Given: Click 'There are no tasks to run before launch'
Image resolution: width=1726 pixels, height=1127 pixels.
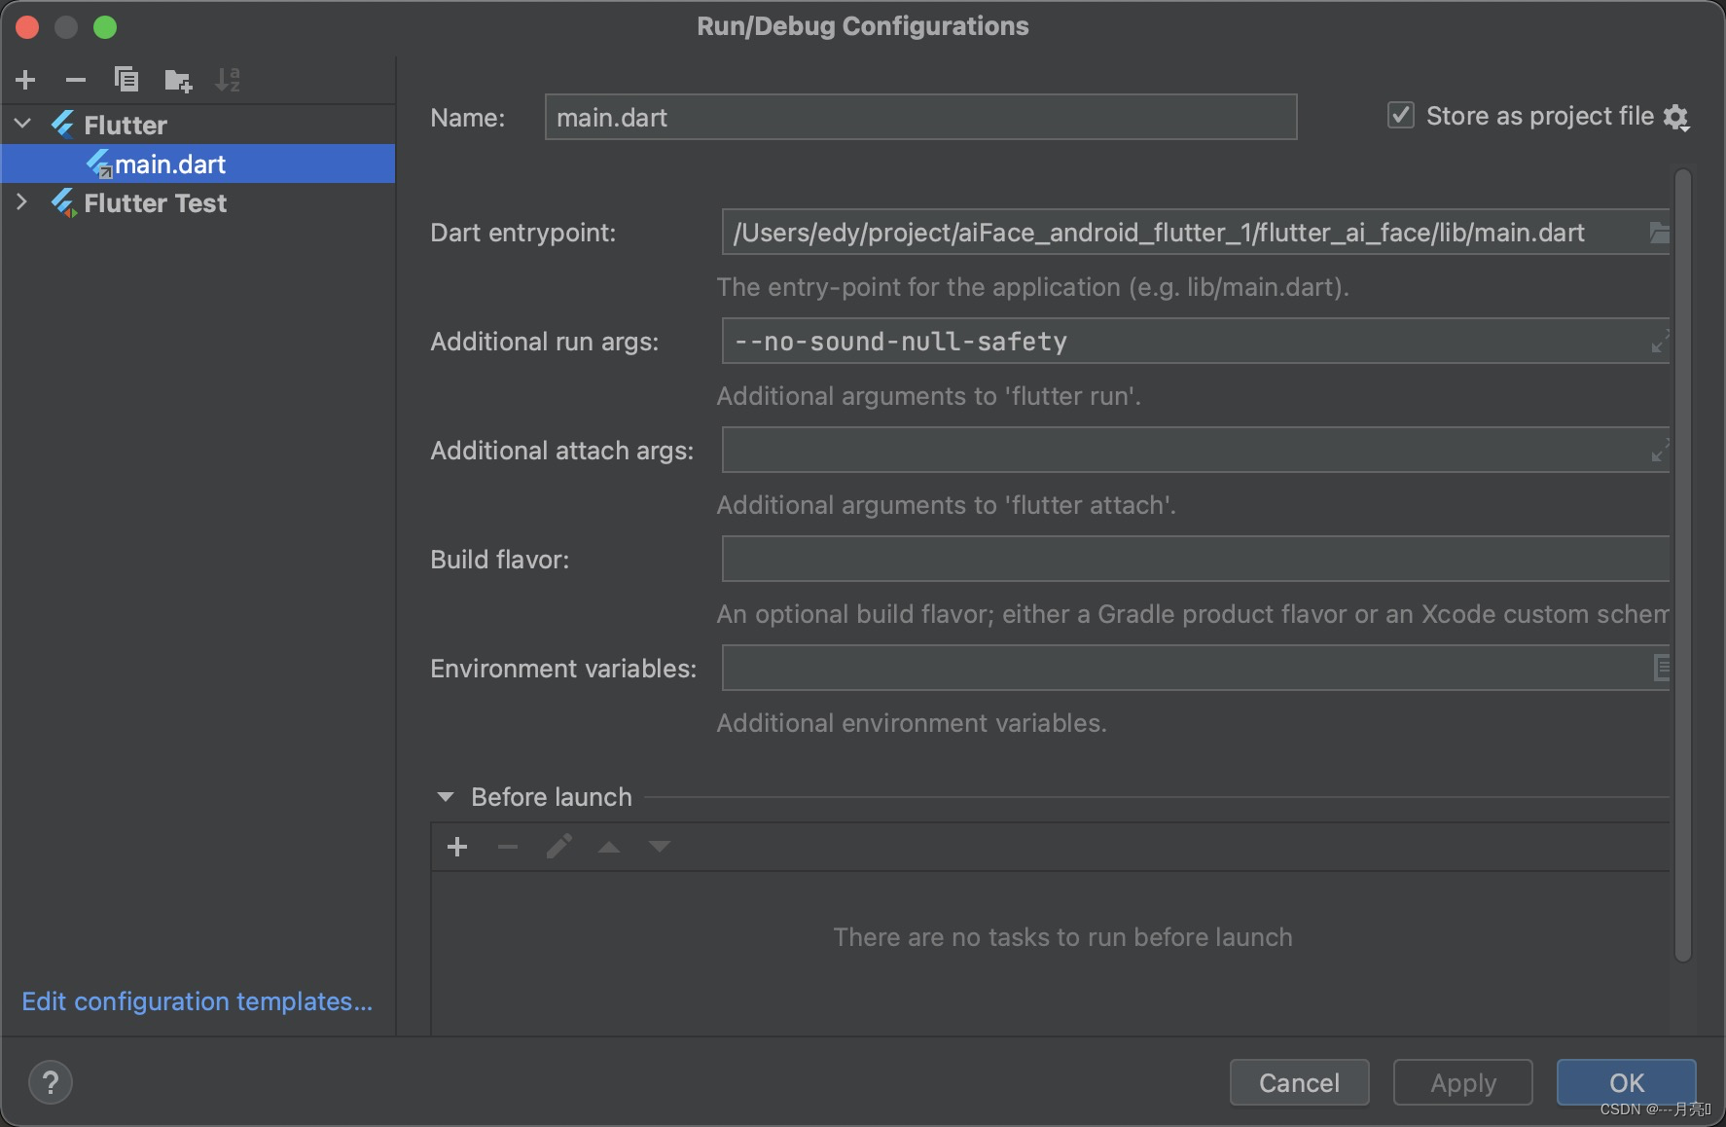Looking at the screenshot, I should [1062, 937].
